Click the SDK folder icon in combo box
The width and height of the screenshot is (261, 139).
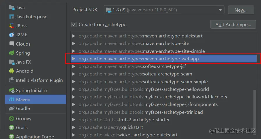point(109,10)
